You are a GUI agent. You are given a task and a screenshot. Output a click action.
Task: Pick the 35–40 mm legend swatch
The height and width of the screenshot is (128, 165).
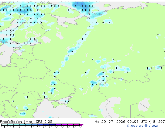tap(64, 125)
